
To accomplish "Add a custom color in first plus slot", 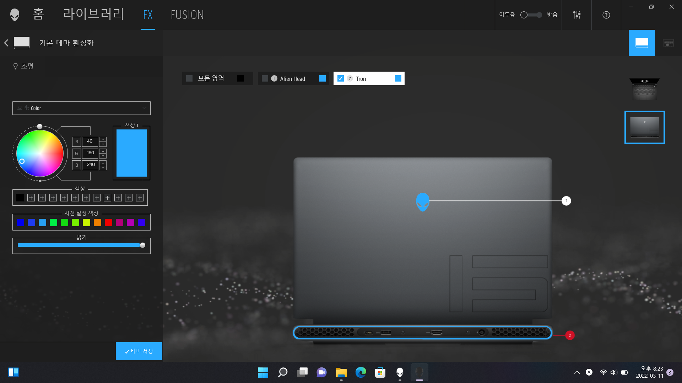I will coord(31,198).
